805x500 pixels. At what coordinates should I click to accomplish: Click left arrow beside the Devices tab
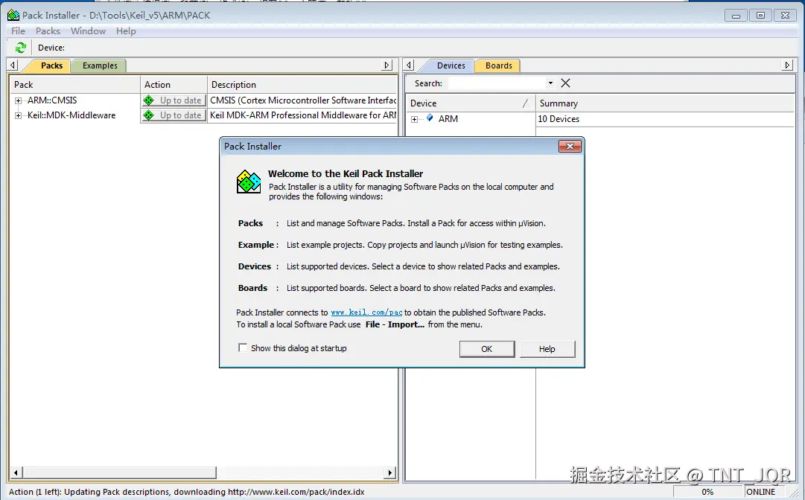[x=409, y=65]
